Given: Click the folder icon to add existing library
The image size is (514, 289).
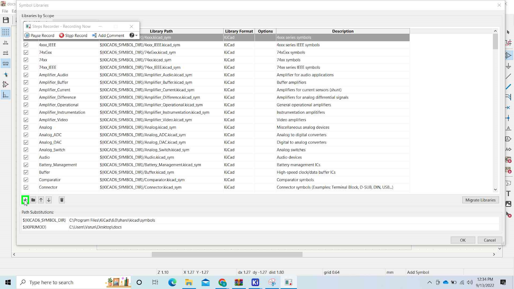Looking at the screenshot, I should (x=33, y=200).
